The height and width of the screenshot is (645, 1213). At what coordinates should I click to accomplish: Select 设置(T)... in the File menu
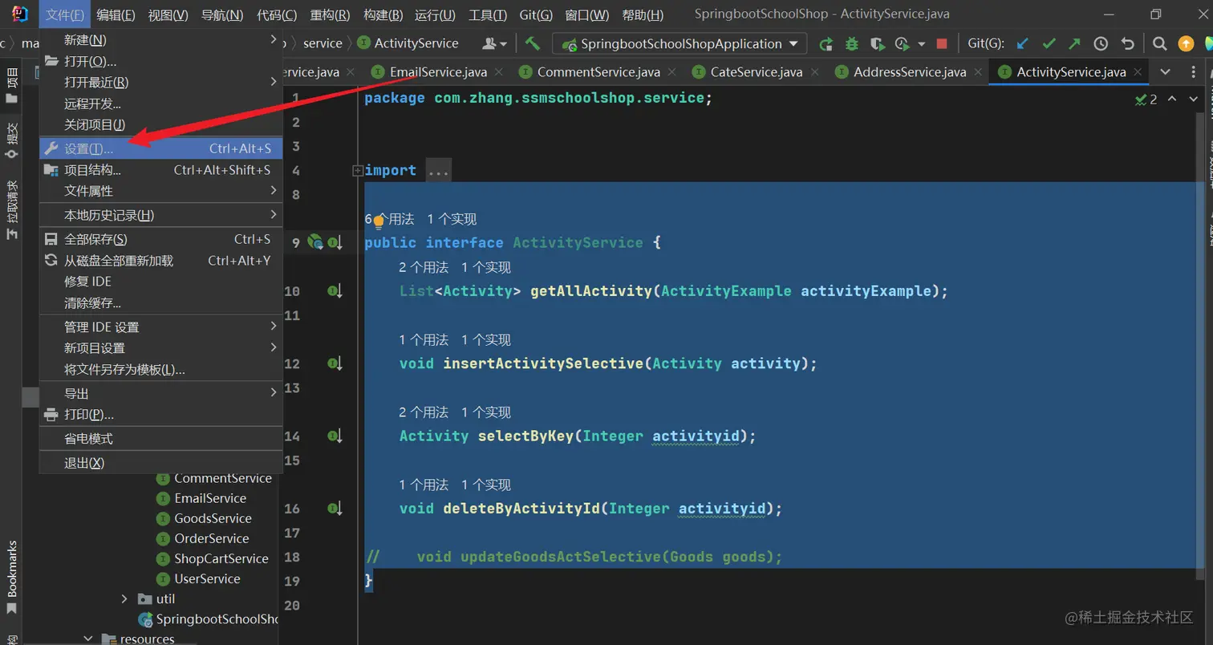point(160,148)
